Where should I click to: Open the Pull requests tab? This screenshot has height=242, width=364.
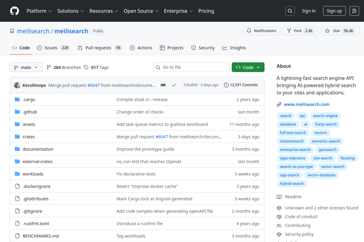97,48
